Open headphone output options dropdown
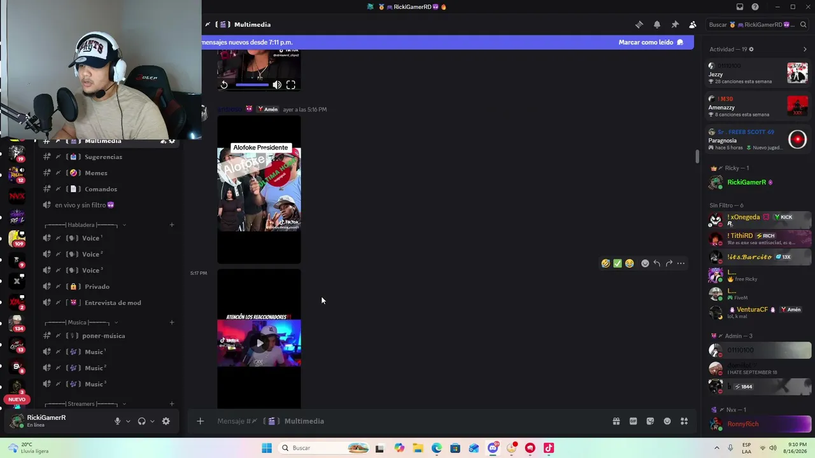The width and height of the screenshot is (815, 458). (152, 421)
